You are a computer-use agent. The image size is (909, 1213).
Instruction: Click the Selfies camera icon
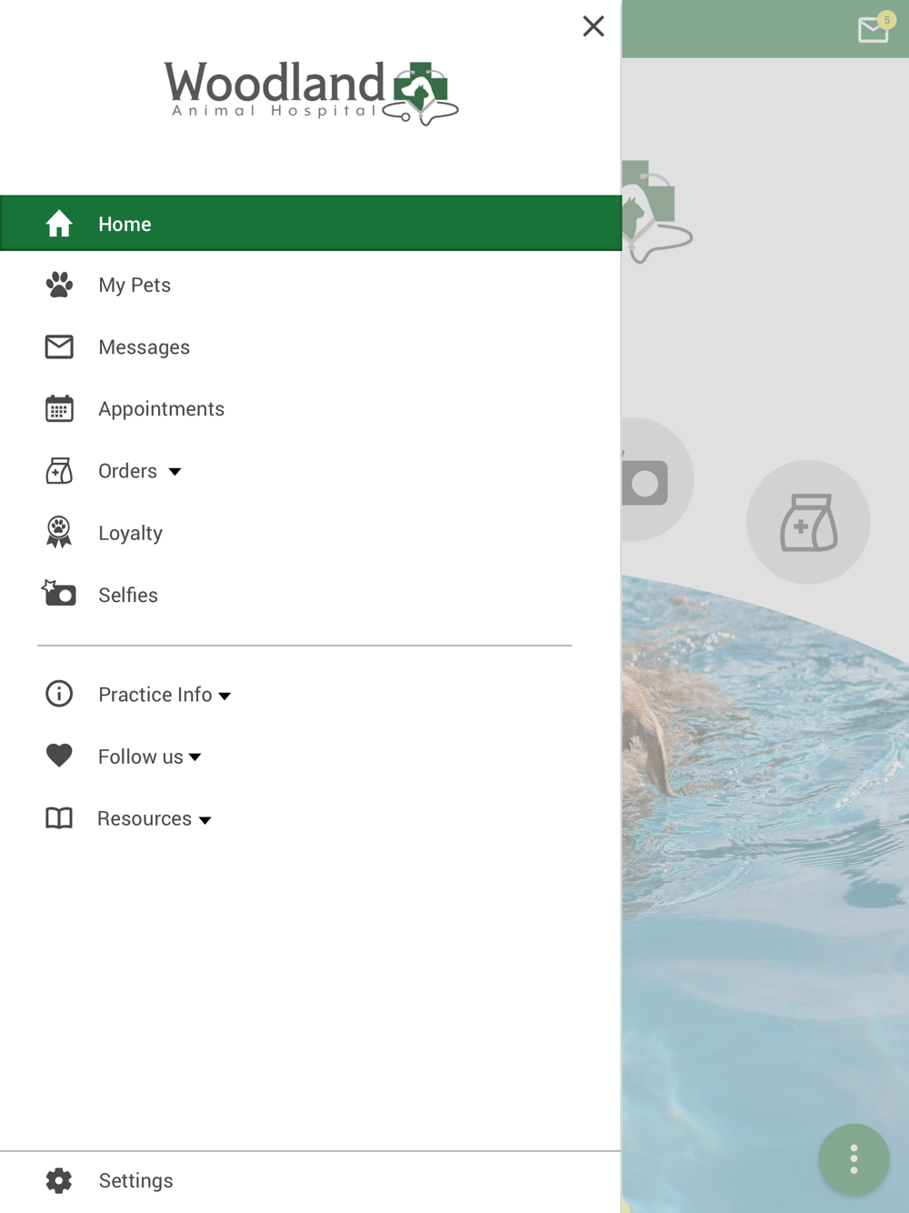pyautogui.click(x=59, y=594)
